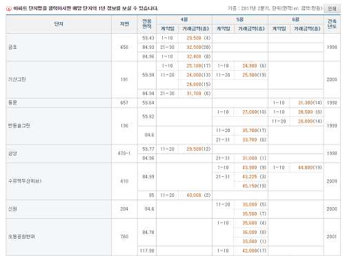Click the red info icon beside the notice
Screen dimensions: 345x256
click(x=9, y=9)
